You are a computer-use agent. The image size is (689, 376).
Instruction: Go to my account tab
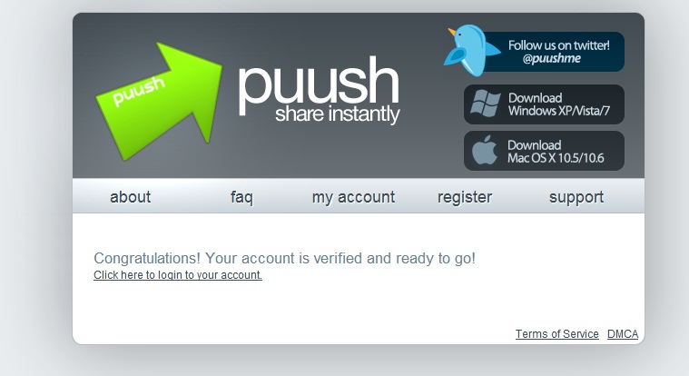(353, 197)
